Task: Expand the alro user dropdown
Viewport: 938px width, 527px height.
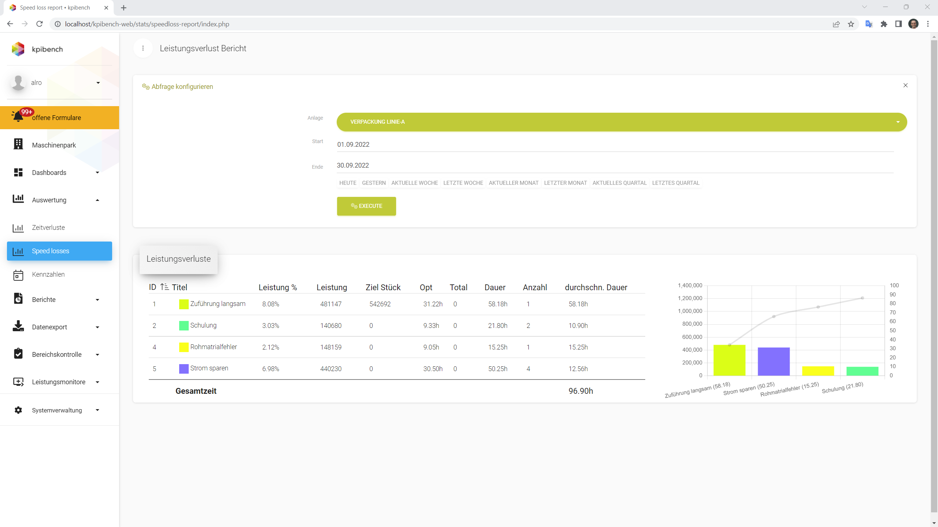Action: (98, 83)
